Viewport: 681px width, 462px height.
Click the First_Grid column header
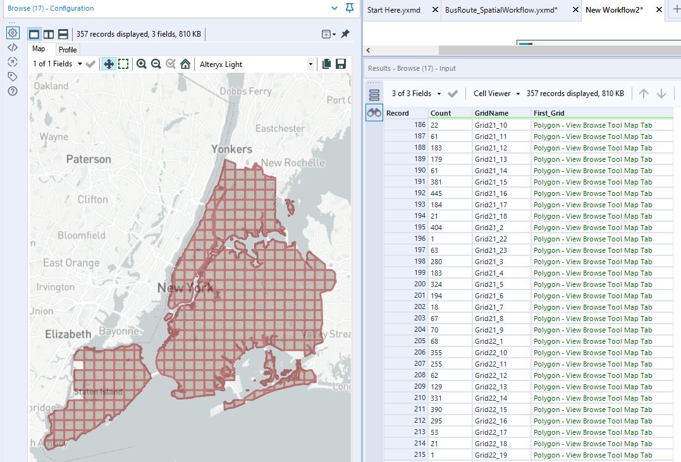pyautogui.click(x=603, y=113)
